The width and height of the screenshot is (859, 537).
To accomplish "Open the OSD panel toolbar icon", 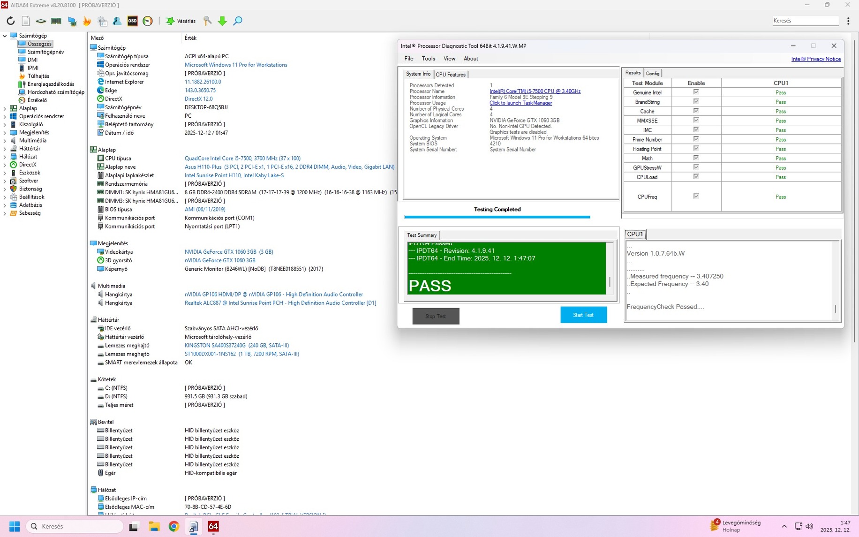I will (133, 21).
